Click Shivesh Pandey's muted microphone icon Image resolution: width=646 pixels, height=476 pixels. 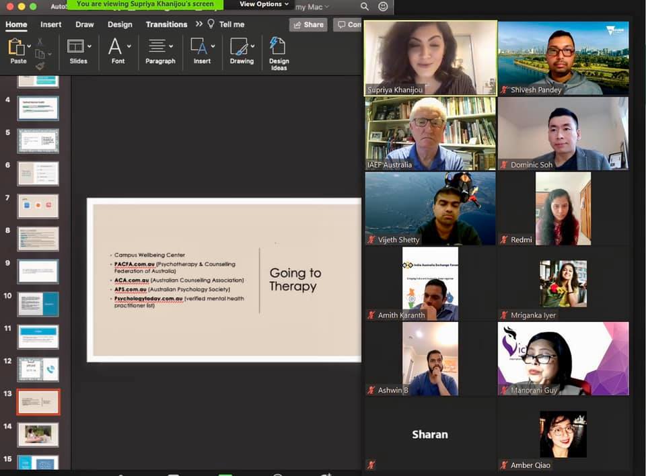click(505, 89)
